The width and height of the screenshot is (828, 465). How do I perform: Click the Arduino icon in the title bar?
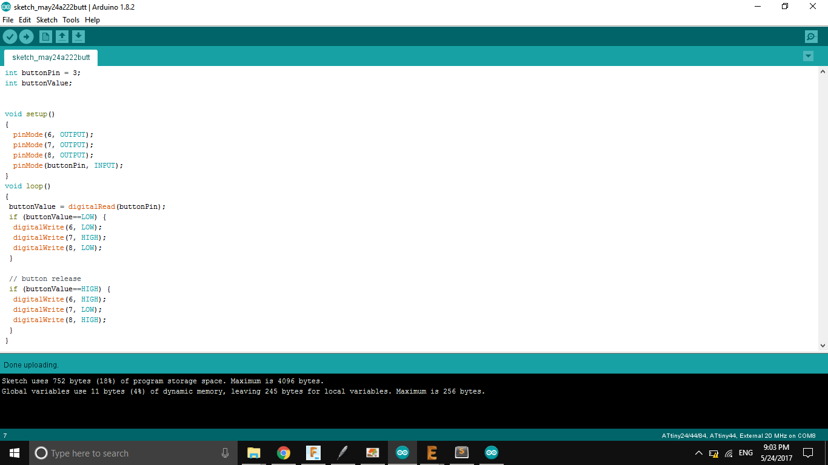pos(6,7)
